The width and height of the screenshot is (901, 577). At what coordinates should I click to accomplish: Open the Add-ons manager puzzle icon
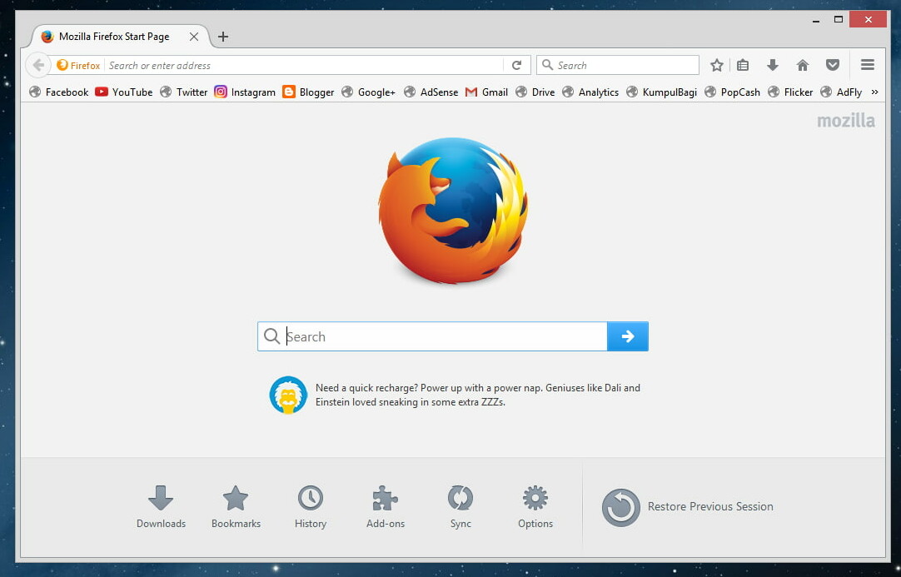384,500
